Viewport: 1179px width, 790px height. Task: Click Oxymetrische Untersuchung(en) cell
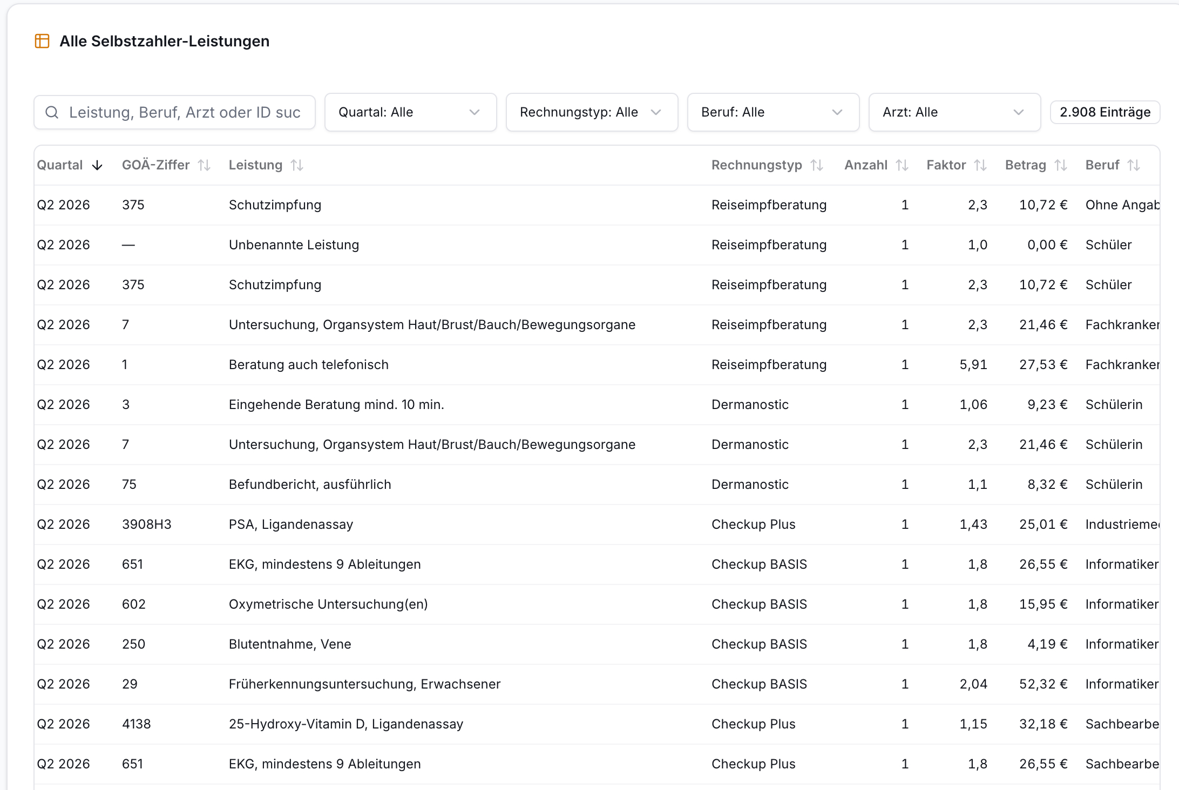(x=328, y=604)
